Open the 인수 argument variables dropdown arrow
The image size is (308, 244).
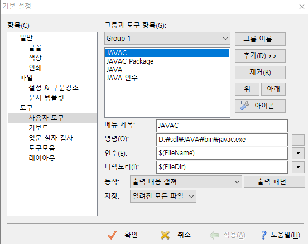click(298, 153)
